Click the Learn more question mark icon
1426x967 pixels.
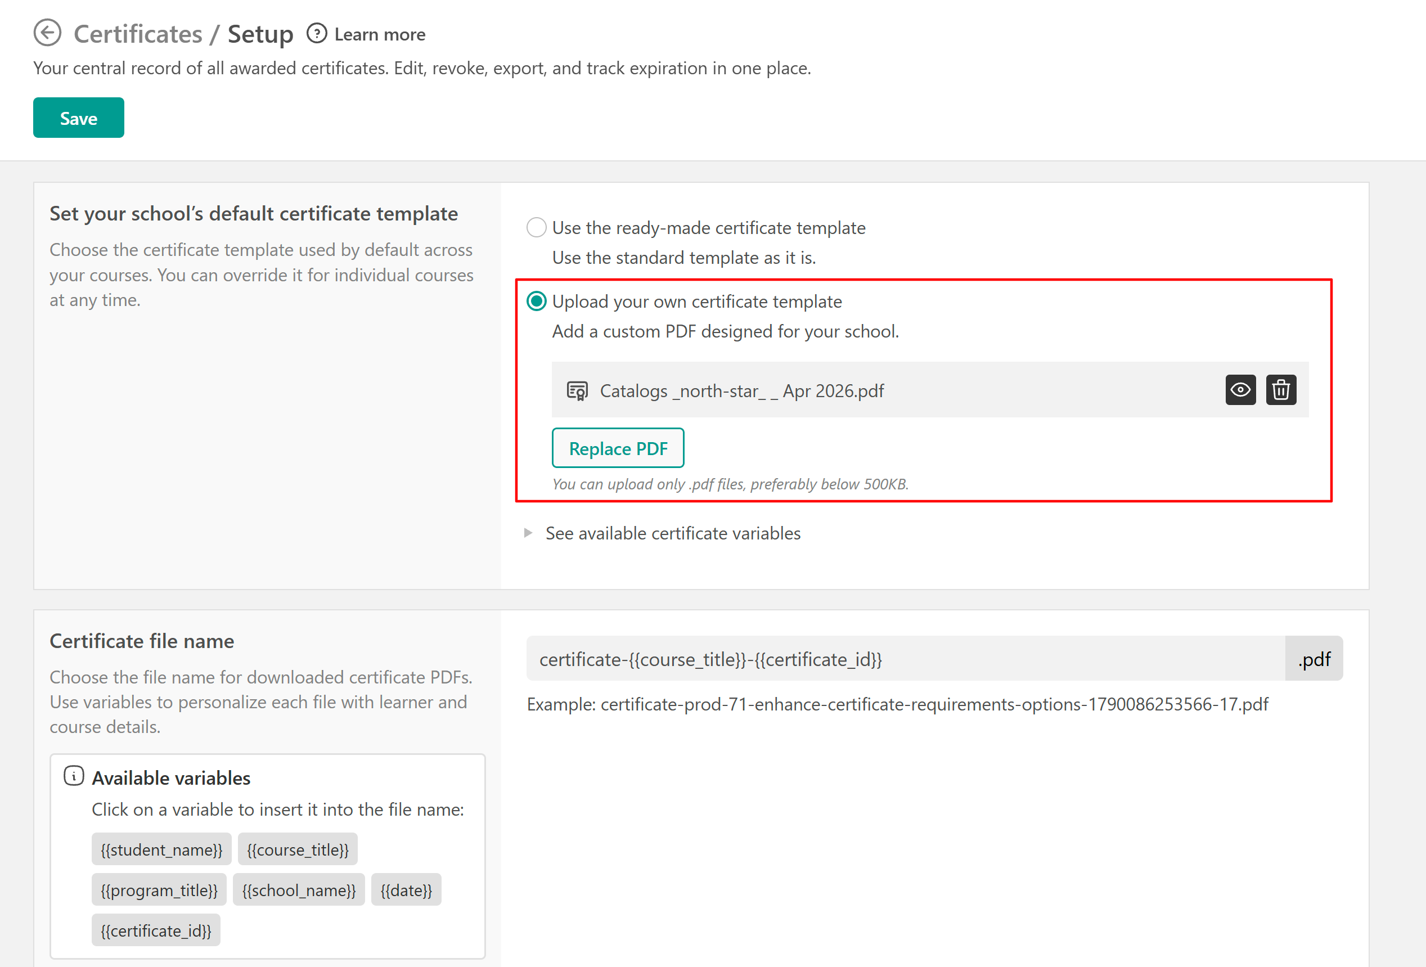tap(317, 33)
